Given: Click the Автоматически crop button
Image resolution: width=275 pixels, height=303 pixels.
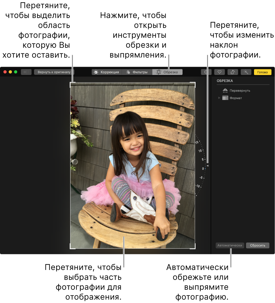Looking at the screenshot, I should coord(230,245).
